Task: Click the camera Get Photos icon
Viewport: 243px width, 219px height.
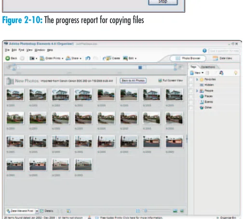Action: [32, 58]
